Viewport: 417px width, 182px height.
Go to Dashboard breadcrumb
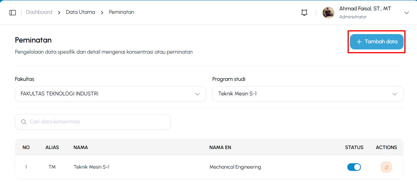39,12
